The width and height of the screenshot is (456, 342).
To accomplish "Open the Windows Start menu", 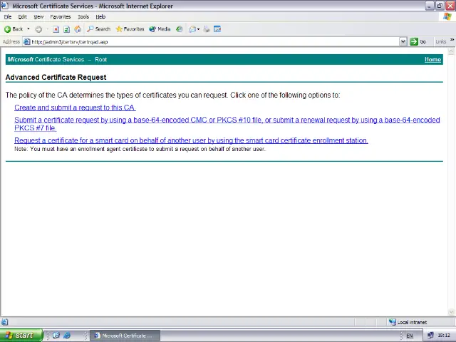I will 21,336.
